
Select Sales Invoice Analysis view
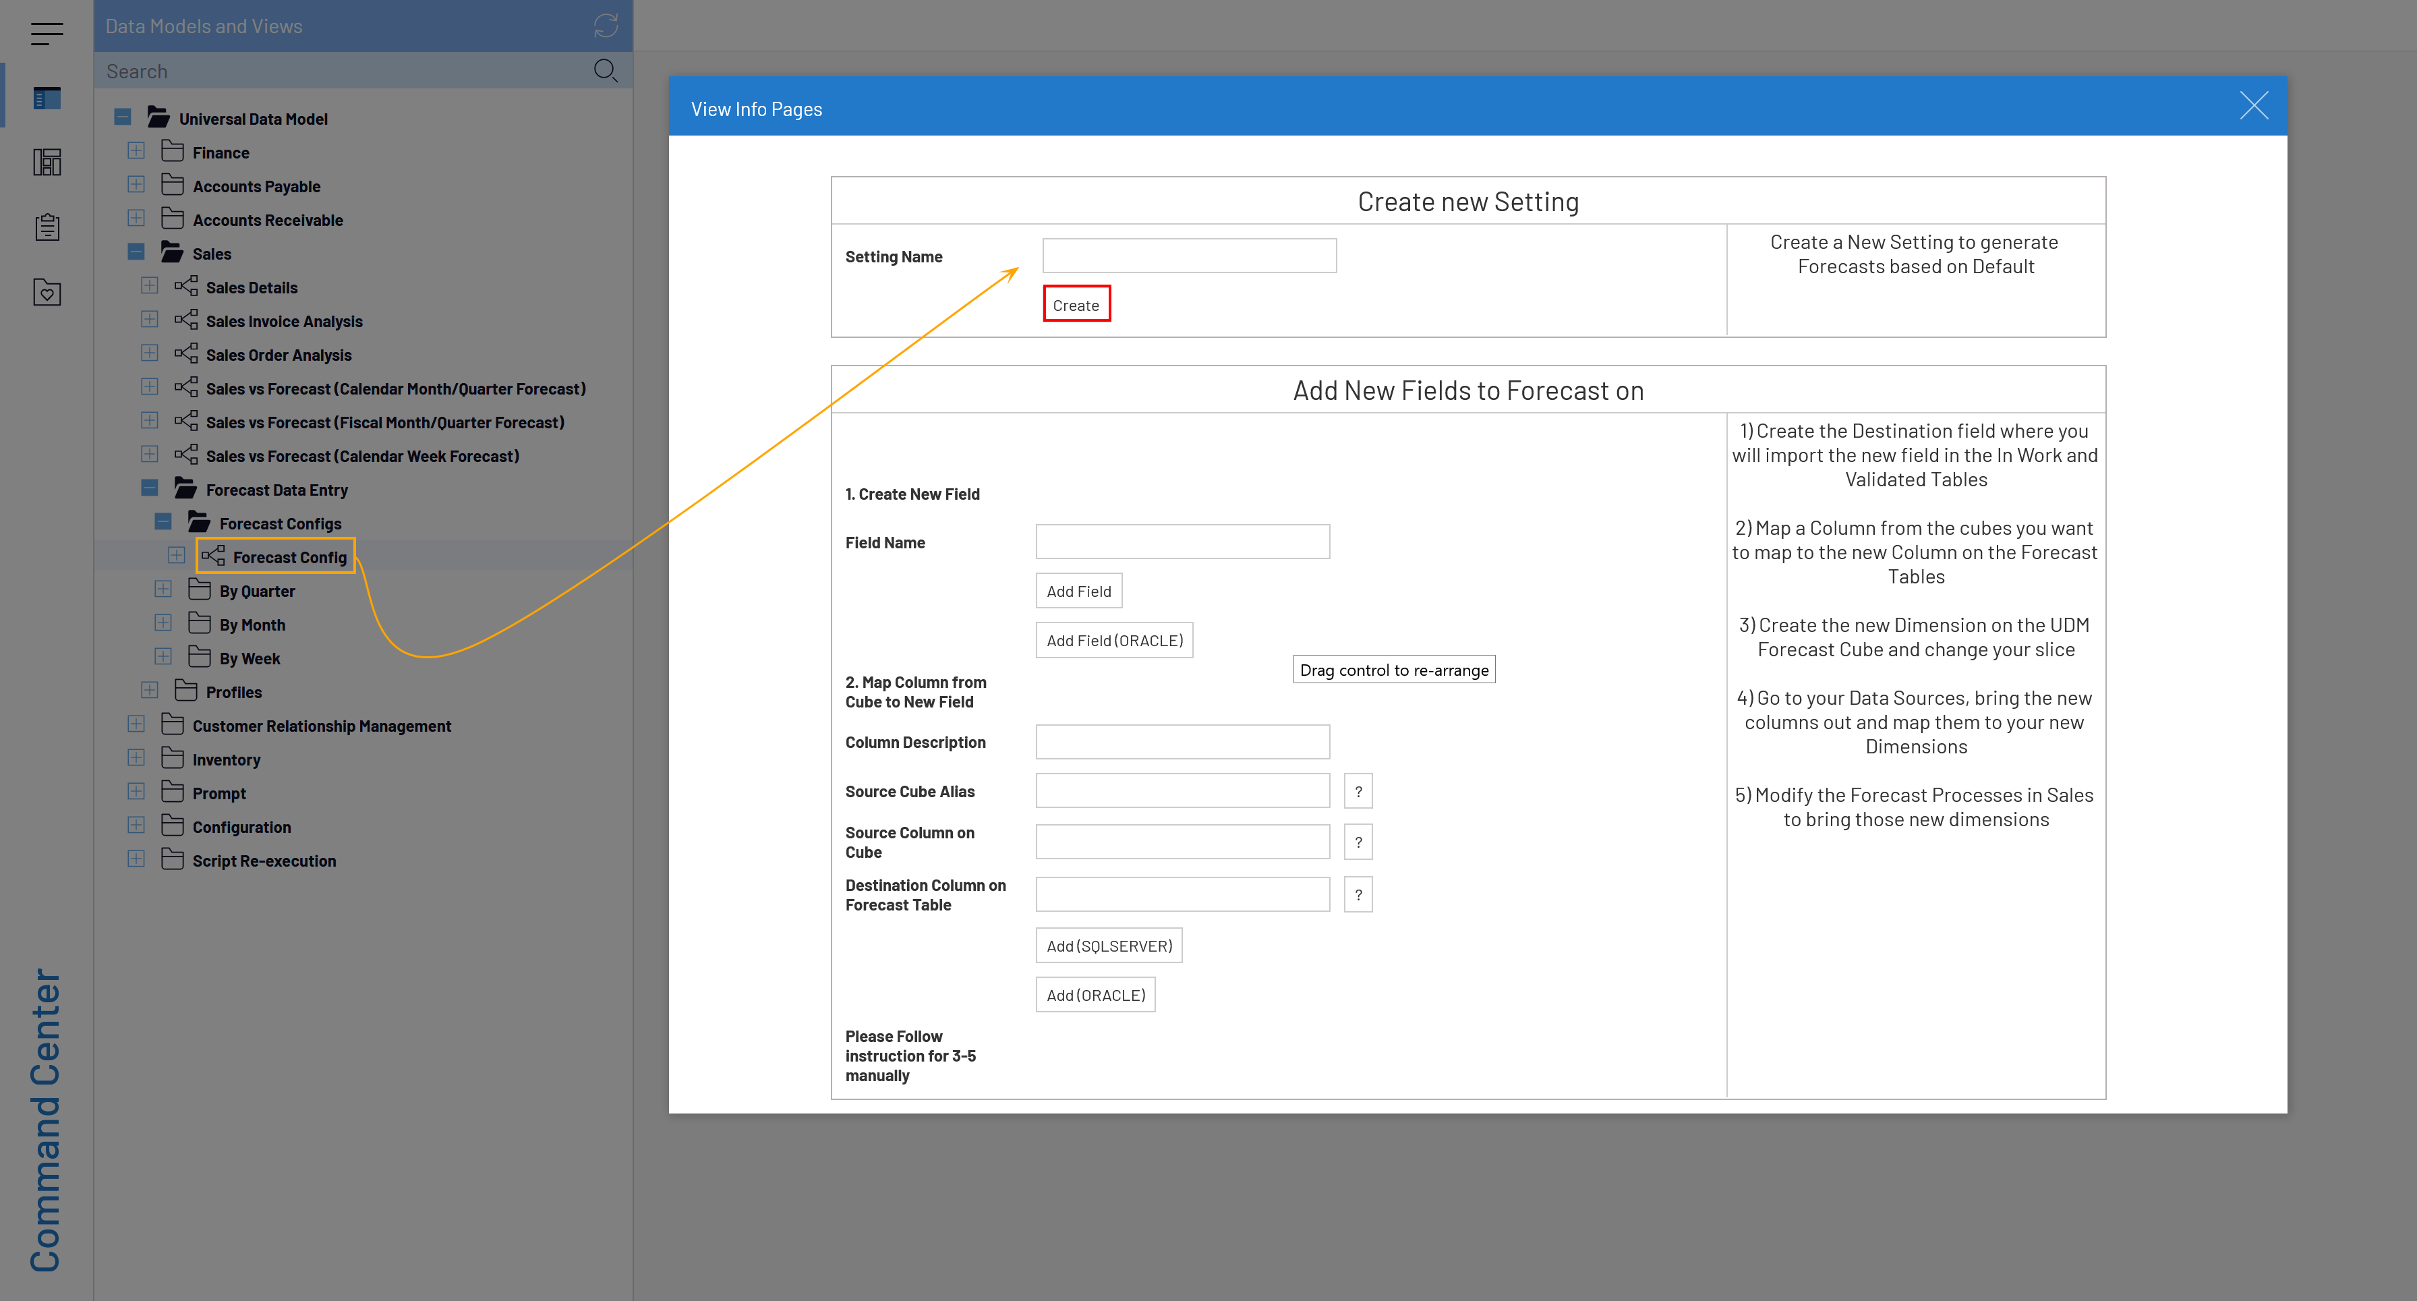(283, 321)
